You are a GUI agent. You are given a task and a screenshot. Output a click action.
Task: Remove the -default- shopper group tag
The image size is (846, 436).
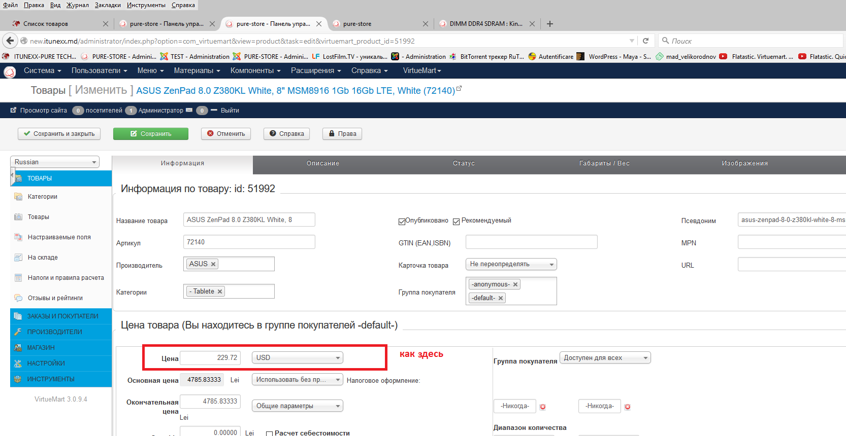501,298
